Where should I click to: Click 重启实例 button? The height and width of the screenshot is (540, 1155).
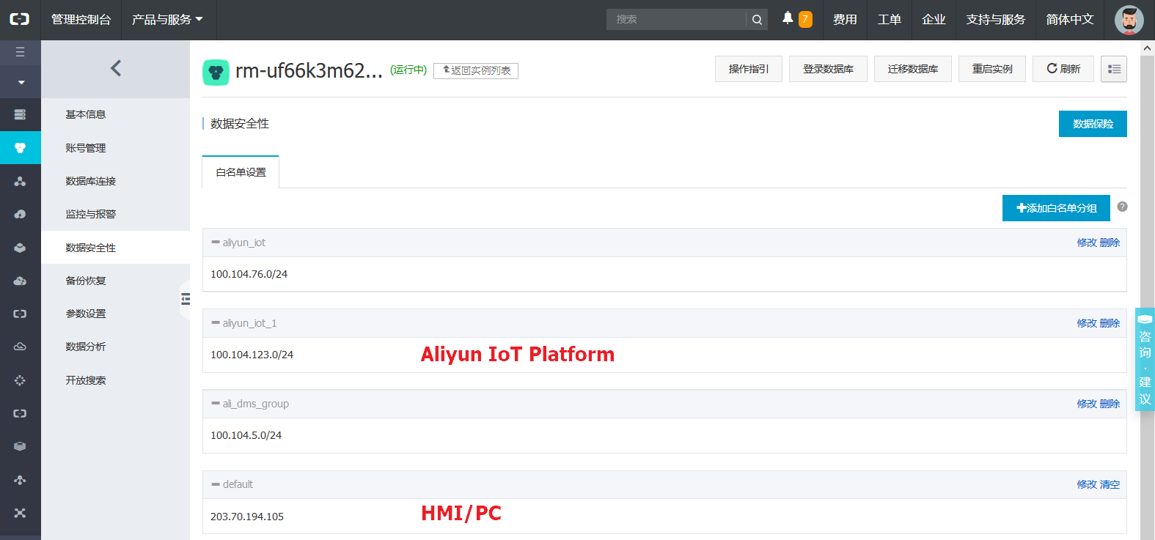[992, 69]
